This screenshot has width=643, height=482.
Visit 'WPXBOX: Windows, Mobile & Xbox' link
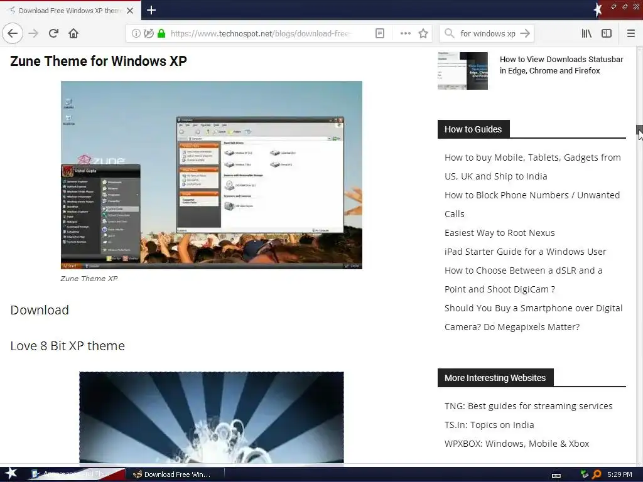517,444
